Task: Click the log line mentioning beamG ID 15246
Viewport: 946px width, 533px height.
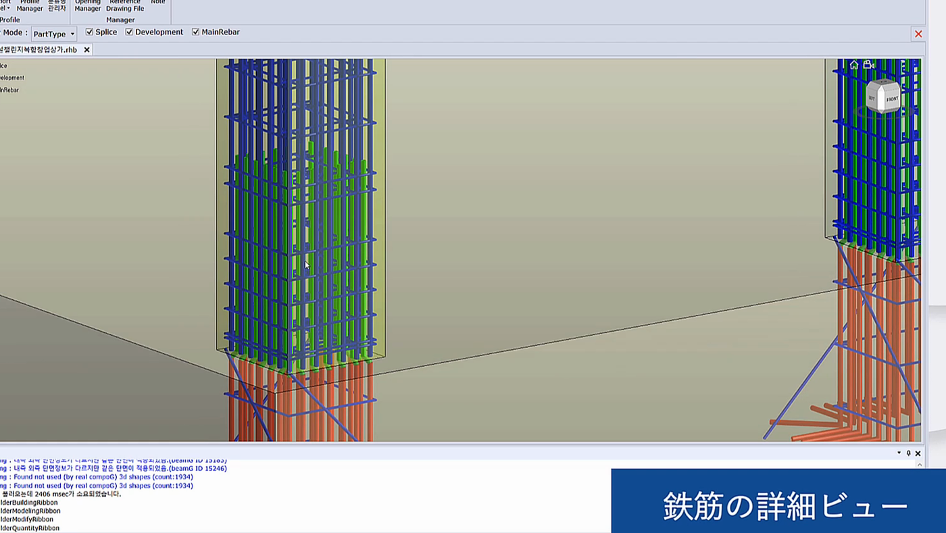Action: click(x=114, y=468)
